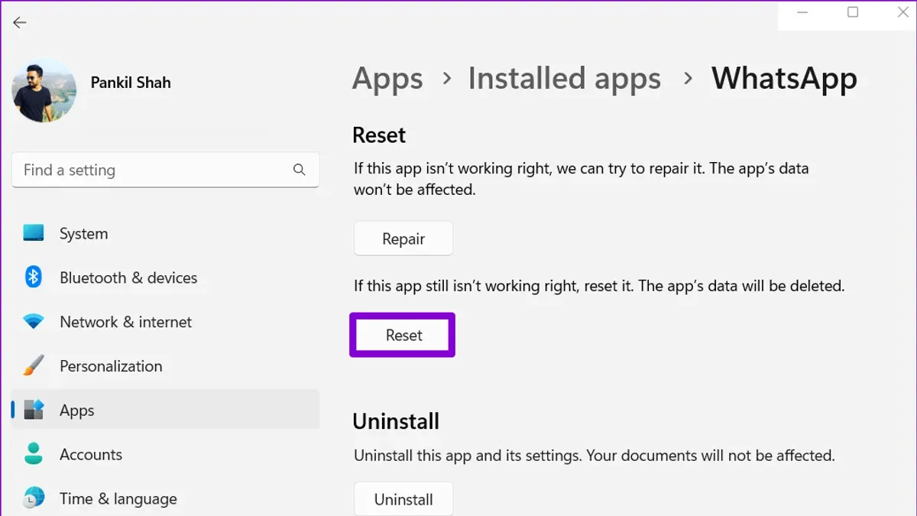Click the Personalization paintbrush icon
Screen dimensions: 917x516
pyautogui.click(x=34, y=366)
